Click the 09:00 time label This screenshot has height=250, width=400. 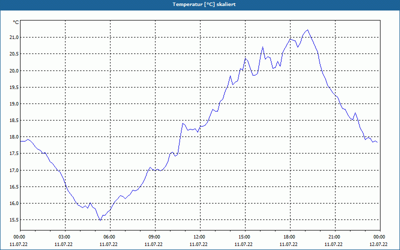(155, 237)
